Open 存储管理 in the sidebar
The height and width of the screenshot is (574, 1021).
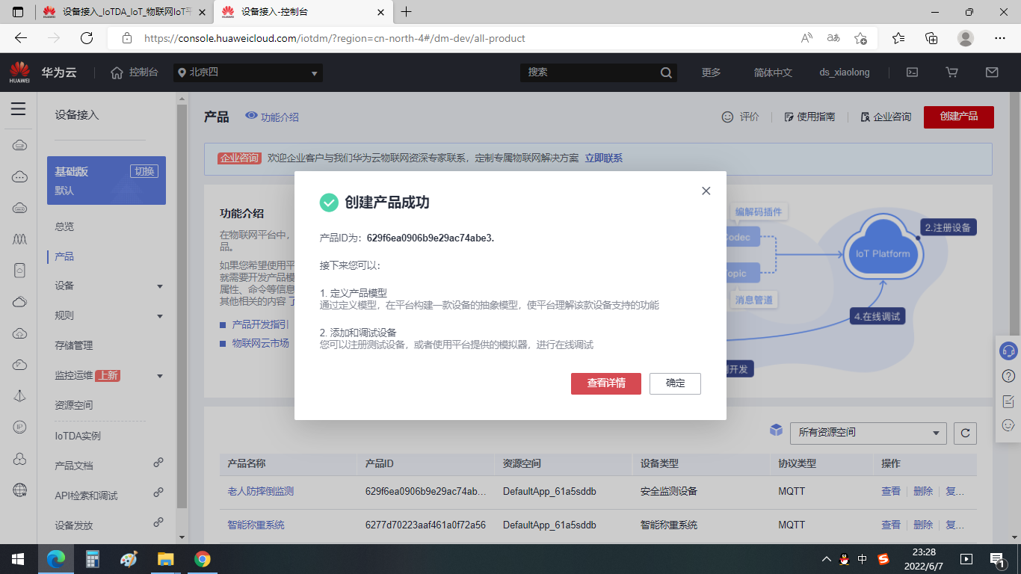coord(74,345)
